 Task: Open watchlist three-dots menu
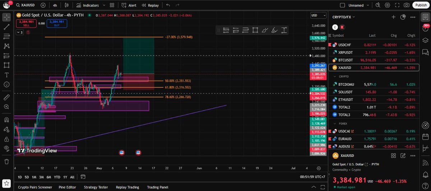click(x=413, y=17)
